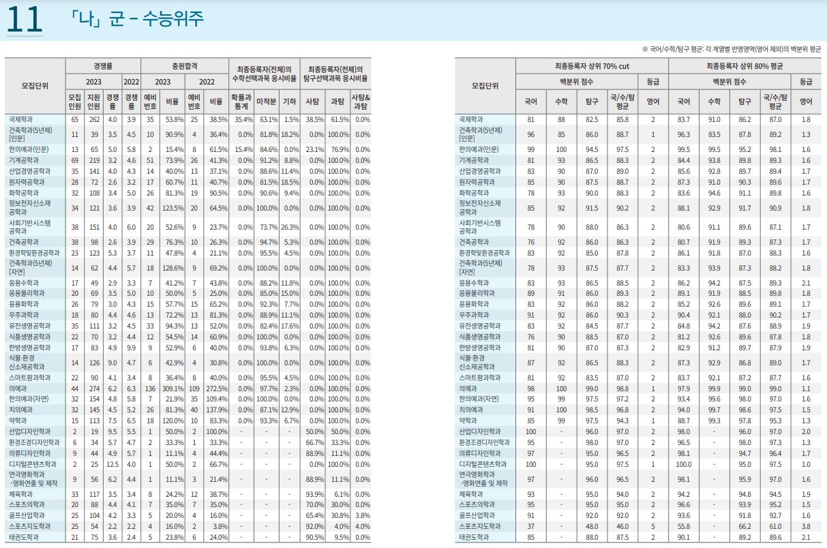827x548 pixels.
Task: Click the '사탐&과탐' column header
Action: click(361, 102)
